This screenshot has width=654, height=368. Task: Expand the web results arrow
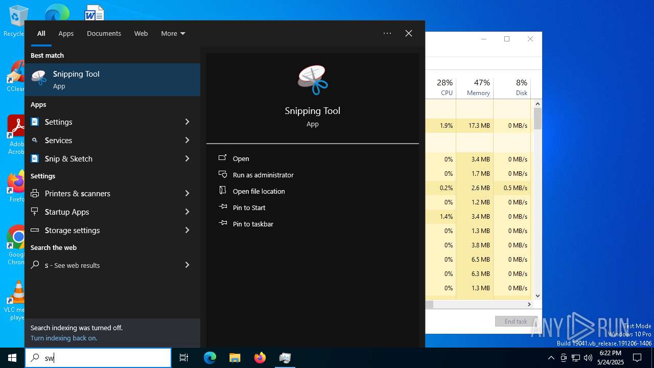187,265
